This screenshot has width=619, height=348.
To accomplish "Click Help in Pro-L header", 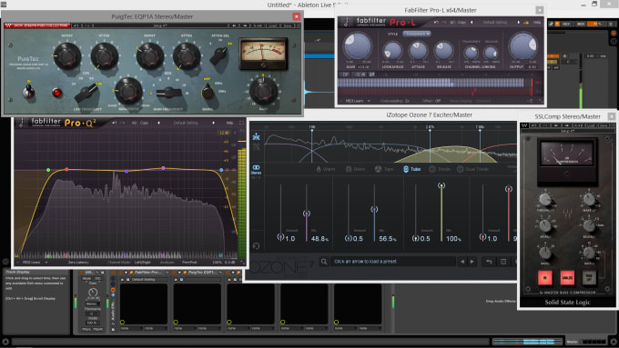I will tap(537, 23).
